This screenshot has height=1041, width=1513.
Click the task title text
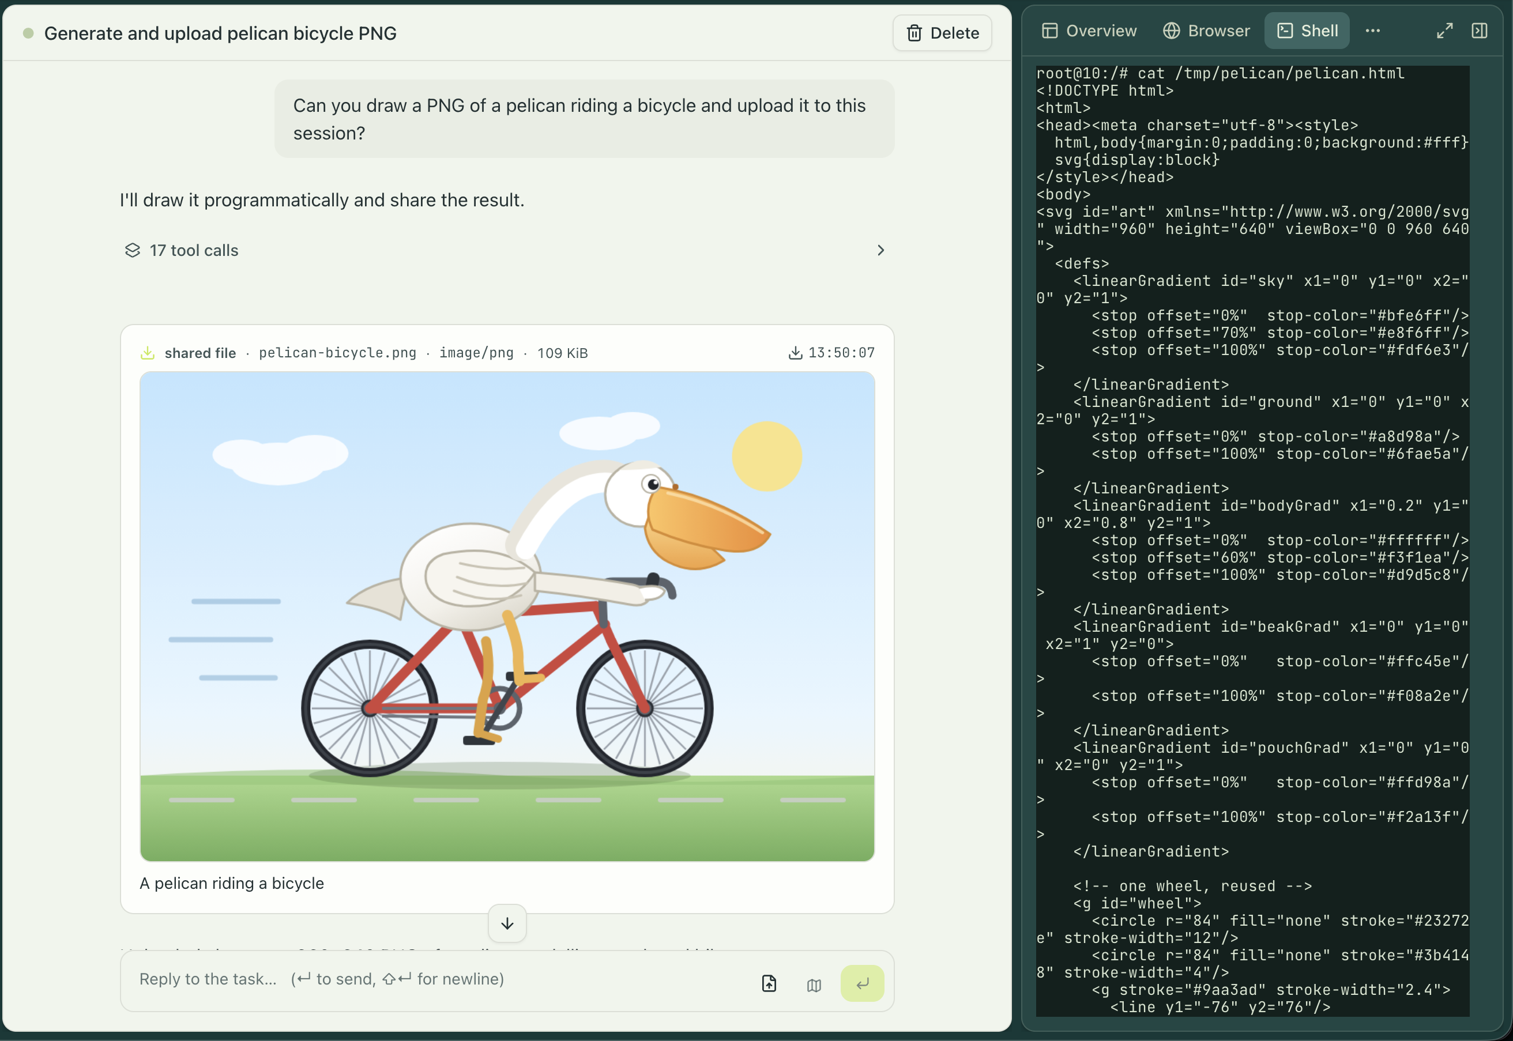point(220,33)
